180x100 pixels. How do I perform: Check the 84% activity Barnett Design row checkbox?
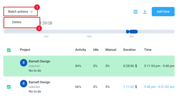point(9,66)
